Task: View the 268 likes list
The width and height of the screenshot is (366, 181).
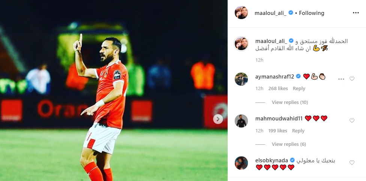Action: pyautogui.click(x=278, y=89)
